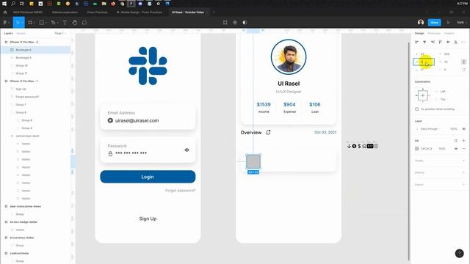The height and width of the screenshot is (264, 470).
Task: Click the layer opacity 100% field
Action: click(x=454, y=129)
